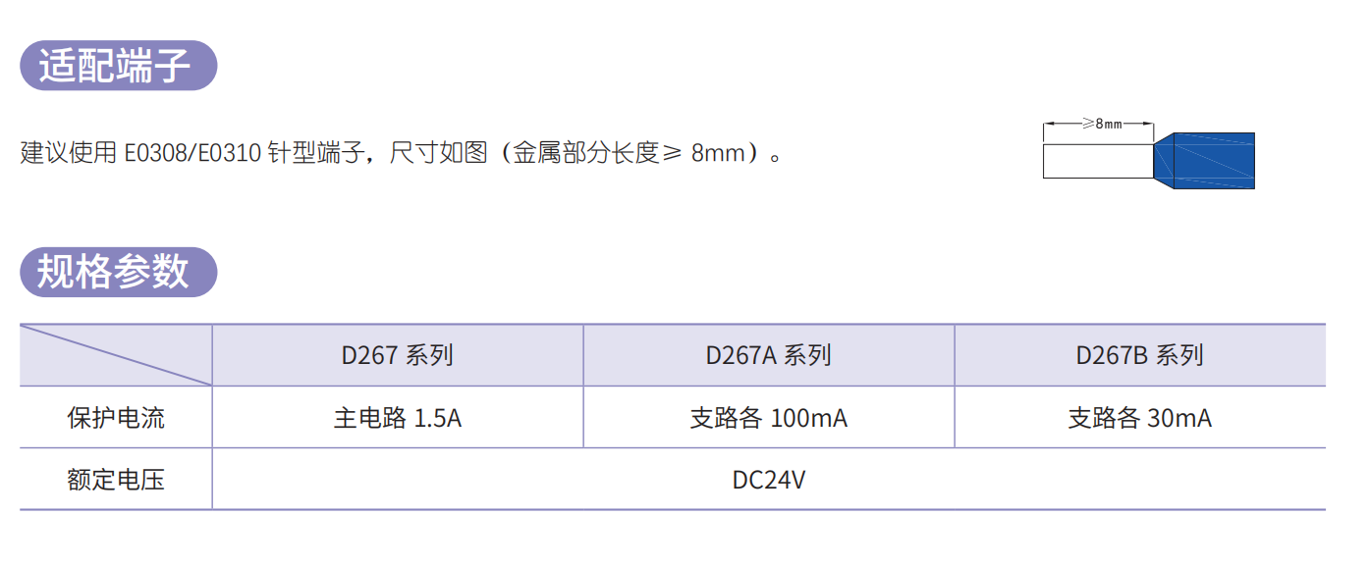This screenshot has width=1369, height=568.
Task: Click the diagonal-split header corner cell
Action: (116, 355)
